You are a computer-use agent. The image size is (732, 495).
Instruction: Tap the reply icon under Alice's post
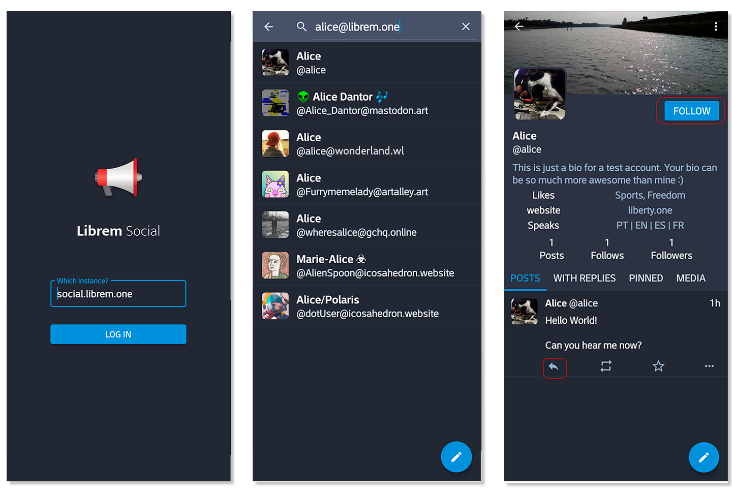555,366
